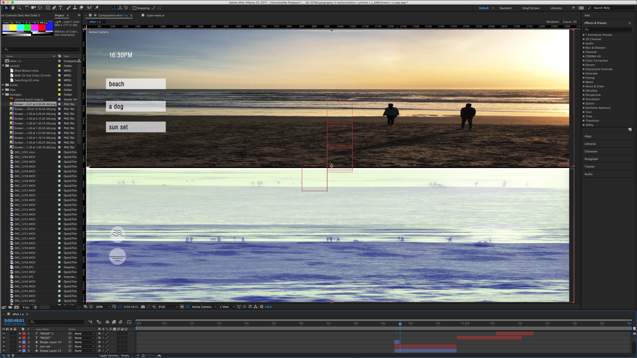The height and width of the screenshot is (358, 637).
Task: Select the Zoom magnifier tool
Action: (19, 8)
